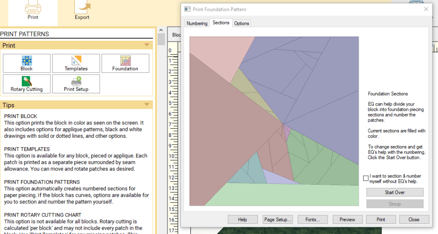Open Print Setup
The height and width of the screenshot is (234, 438).
(76, 84)
